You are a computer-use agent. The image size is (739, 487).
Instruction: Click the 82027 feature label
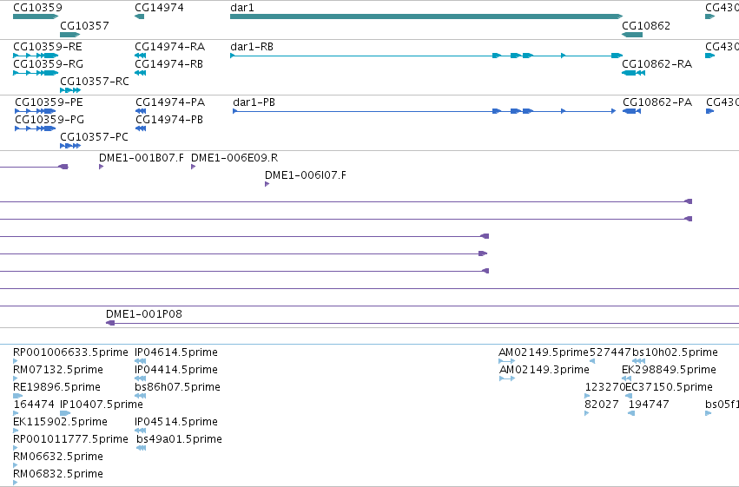(x=602, y=405)
